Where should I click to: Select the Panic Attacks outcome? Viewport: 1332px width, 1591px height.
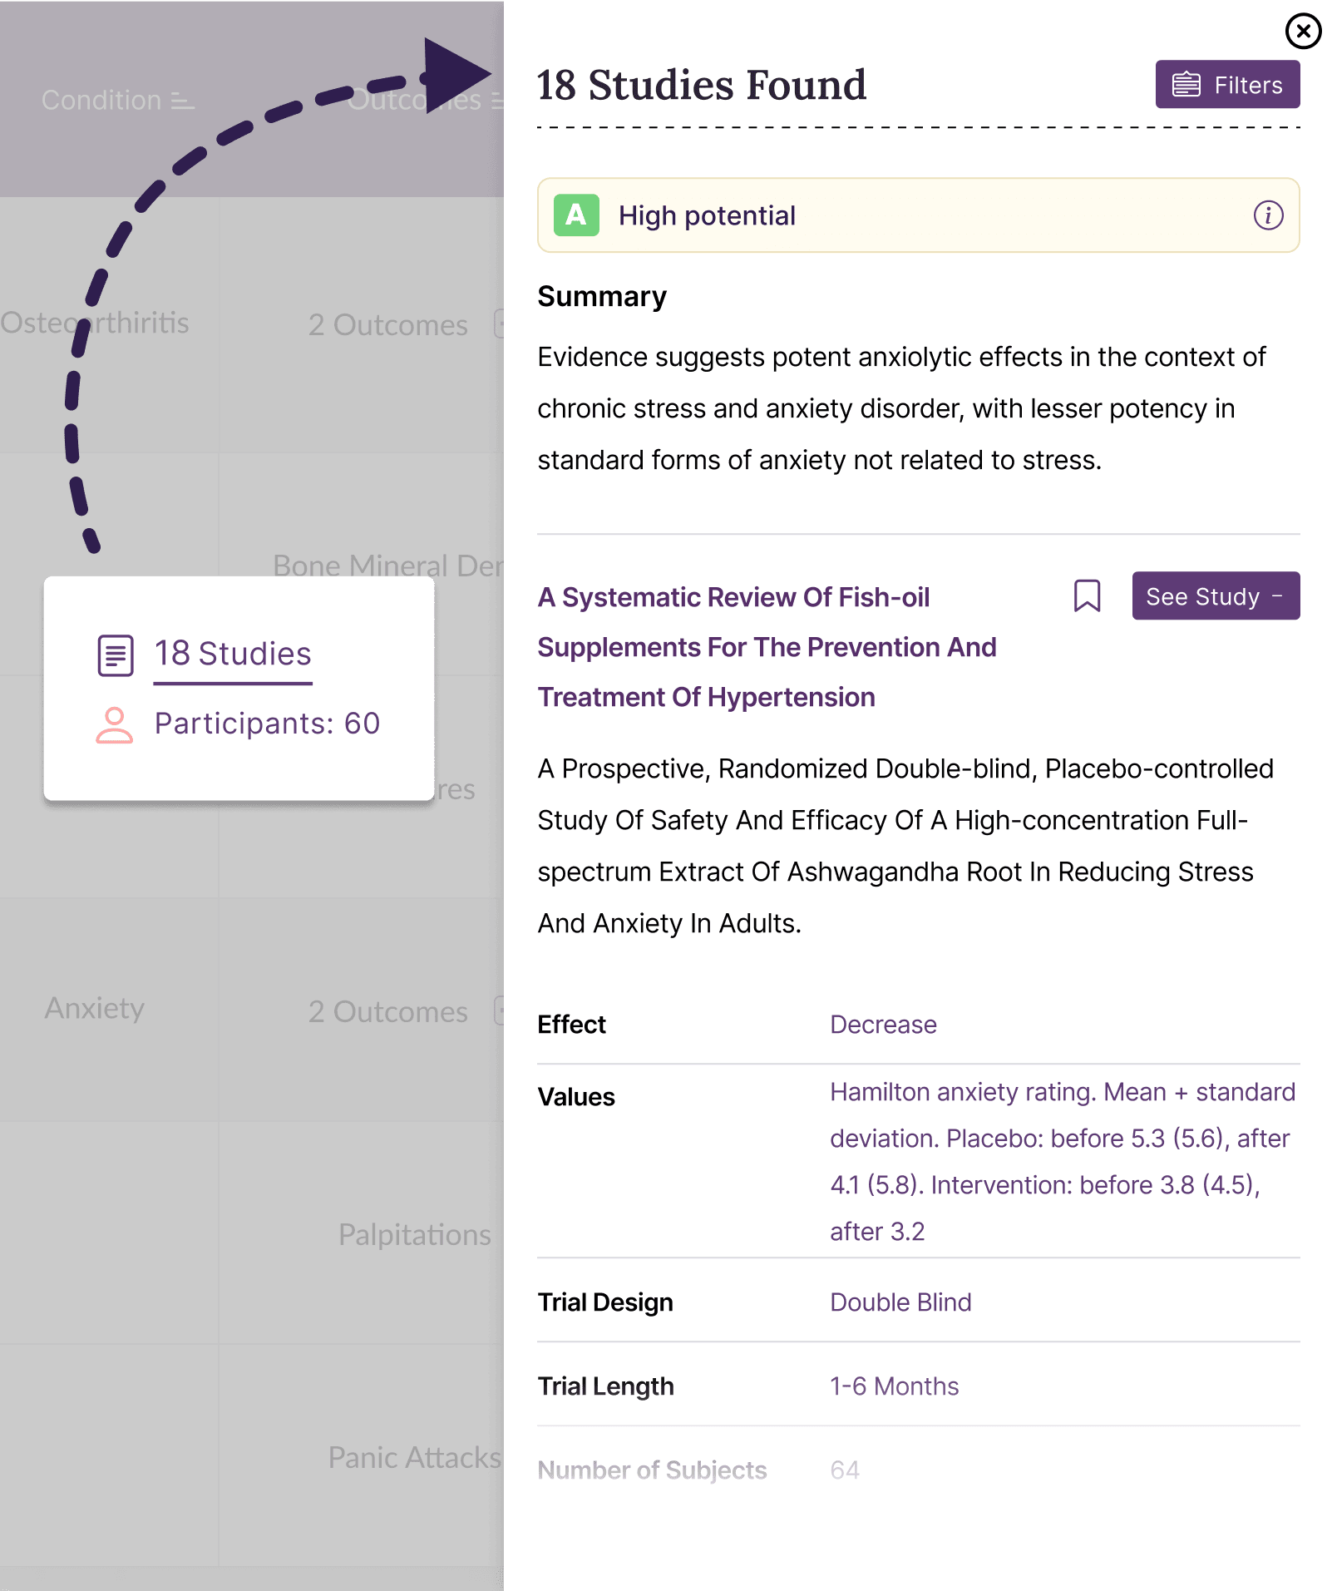click(x=414, y=1458)
